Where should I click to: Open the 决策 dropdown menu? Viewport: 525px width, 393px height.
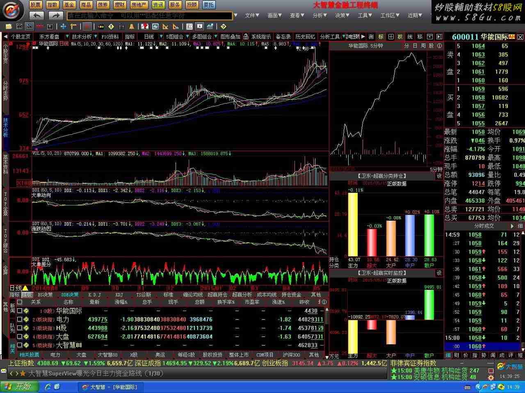[342, 16]
